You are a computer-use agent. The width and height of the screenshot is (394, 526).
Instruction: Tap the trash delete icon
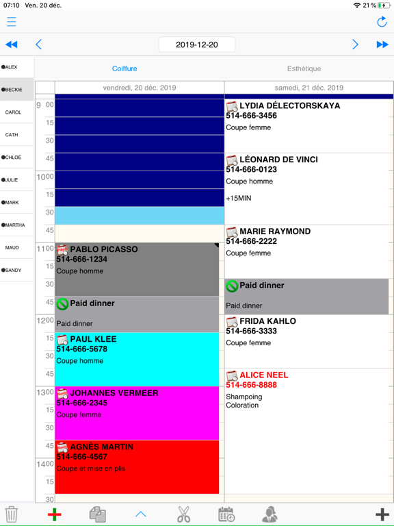pyautogui.click(x=11, y=514)
